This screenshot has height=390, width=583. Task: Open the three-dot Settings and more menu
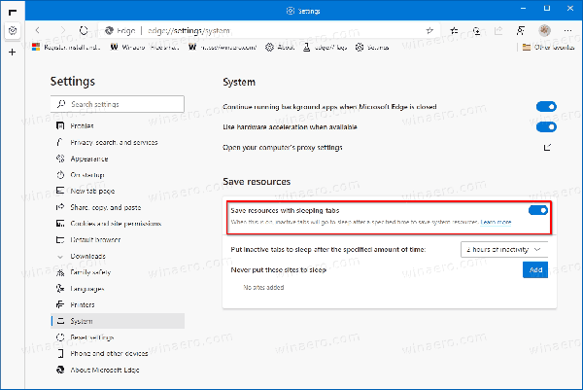click(x=567, y=30)
